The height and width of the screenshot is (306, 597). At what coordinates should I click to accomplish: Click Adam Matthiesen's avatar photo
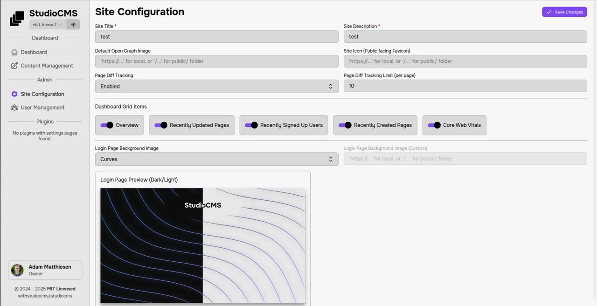pos(17,270)
